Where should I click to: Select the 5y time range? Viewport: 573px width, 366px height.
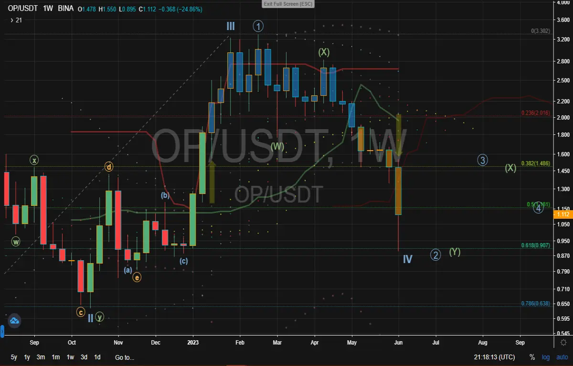coord(14,357)
